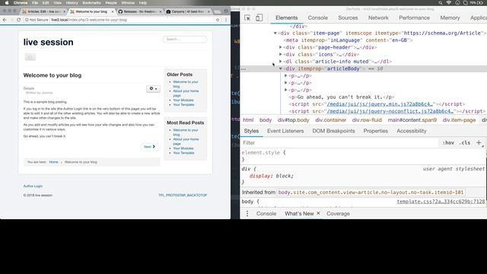Switch to the Canyons browser tab
This screenshot has height=274, width=487.
tap(188, 11)
